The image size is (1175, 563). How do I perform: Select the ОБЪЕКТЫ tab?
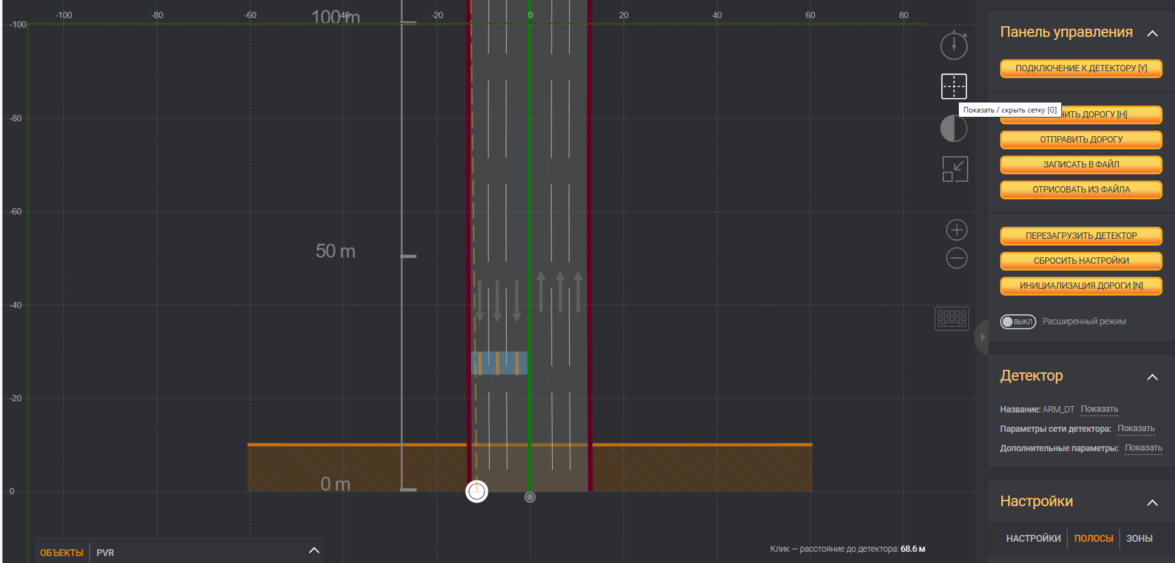(x=62, y=553)
